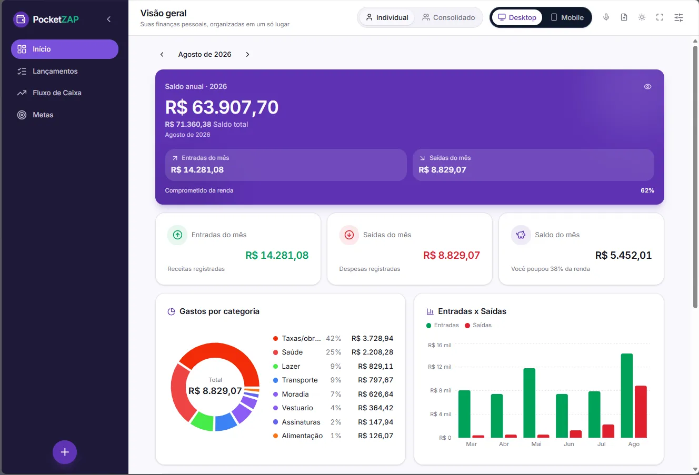The width and height of the screenshot is (699, 475).
Task: Open Lançamentos in the sidebar
Action: pos(65,71)
